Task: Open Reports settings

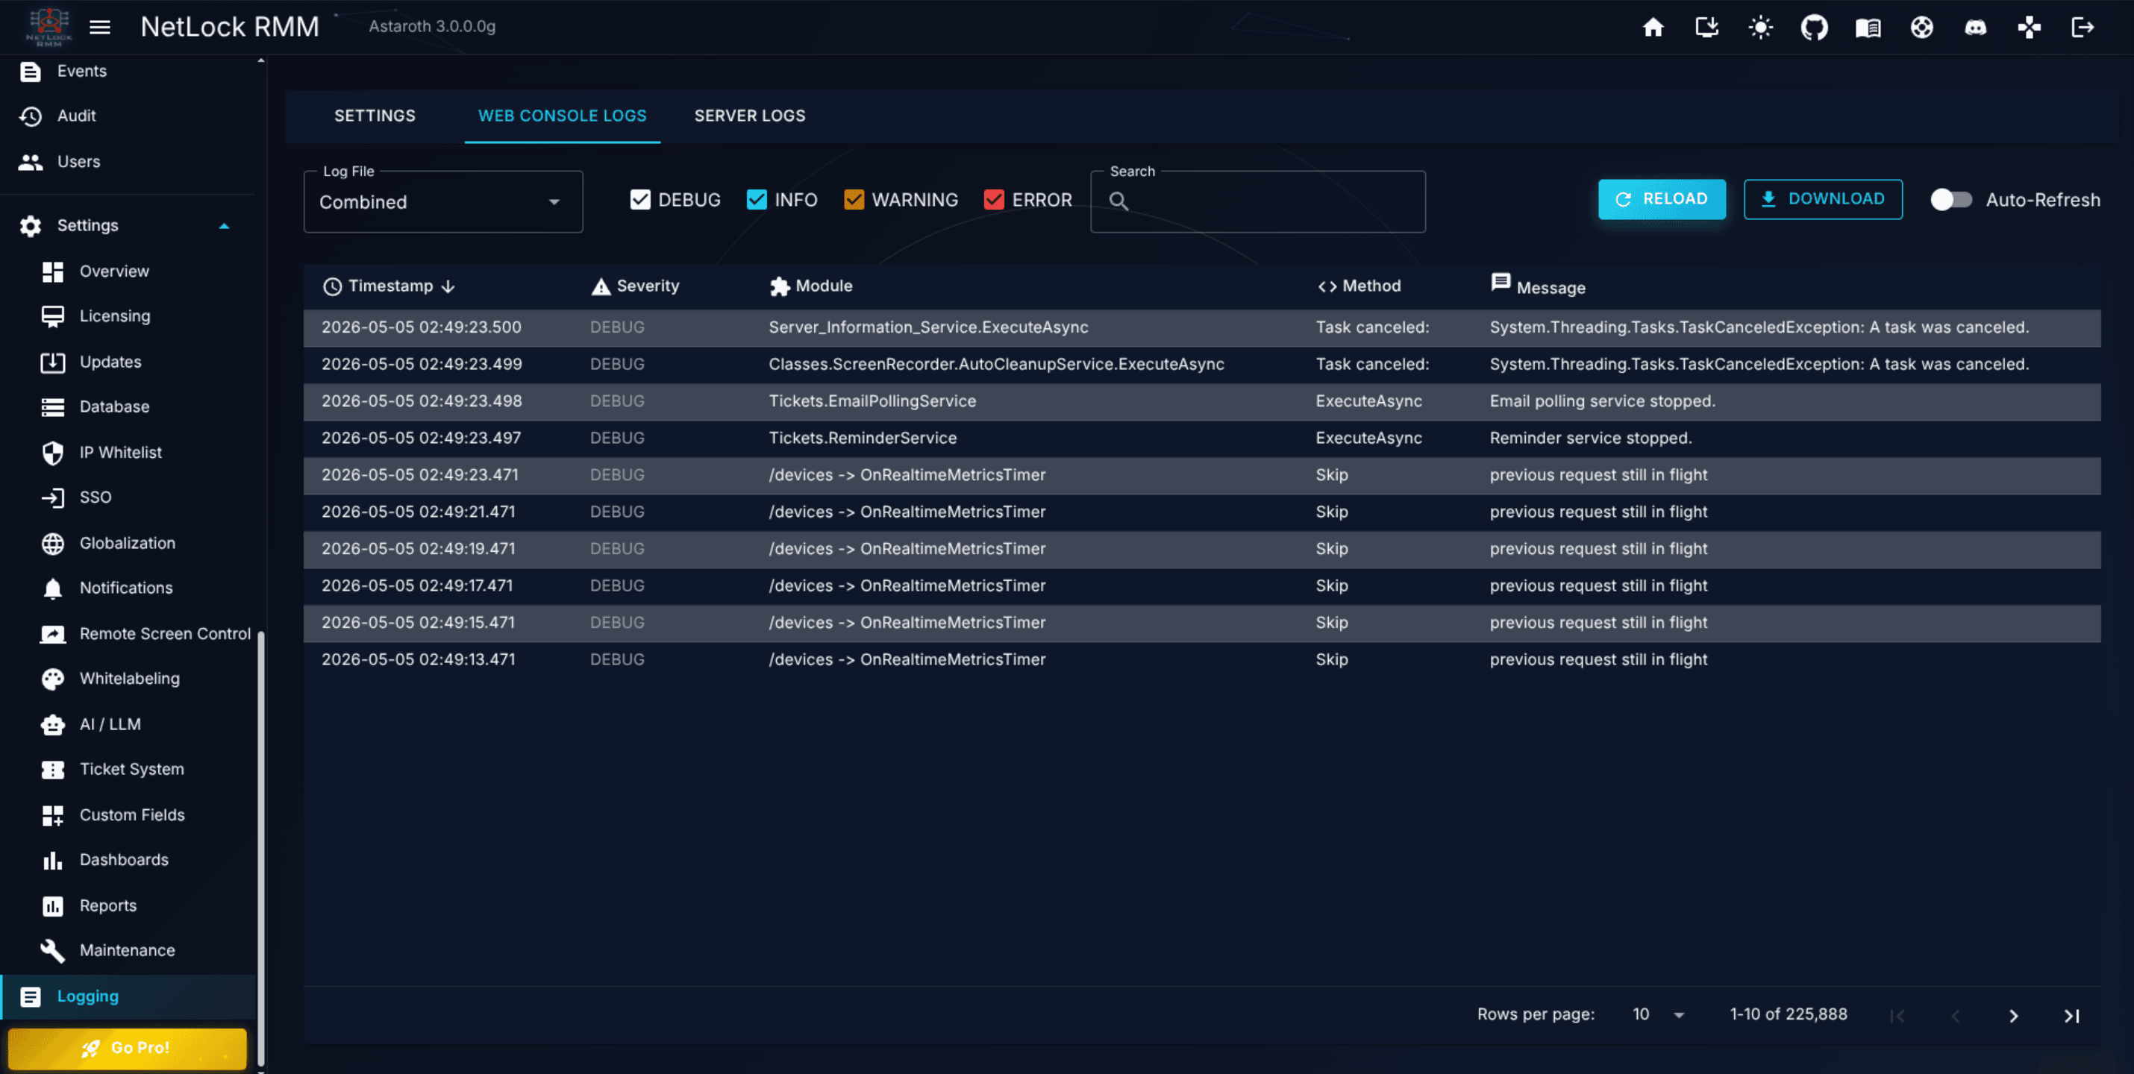Action: pos(128,905)
